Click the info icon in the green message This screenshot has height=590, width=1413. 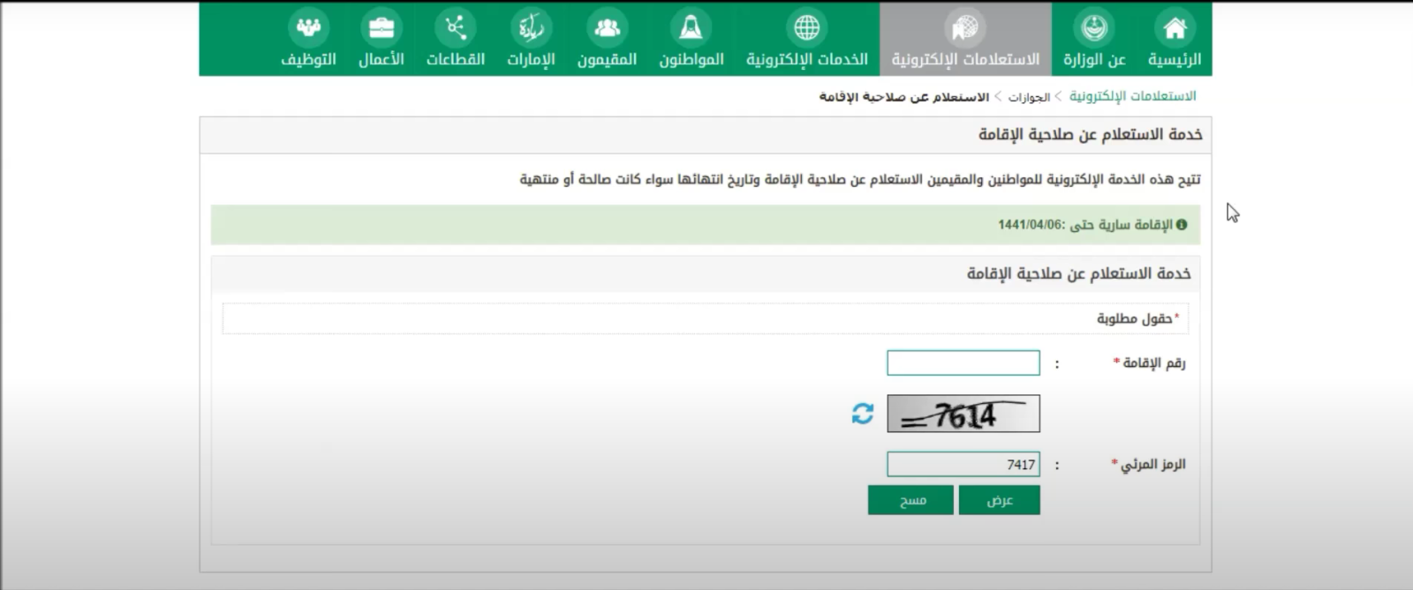coord(1182,225)
